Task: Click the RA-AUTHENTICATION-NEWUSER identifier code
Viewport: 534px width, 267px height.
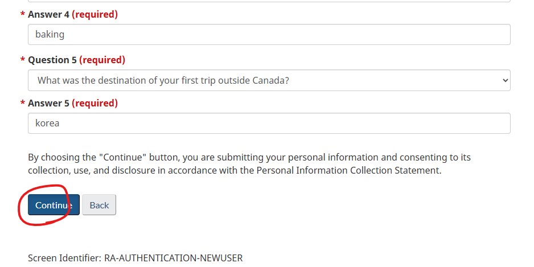Action: [x=173, y=258]
